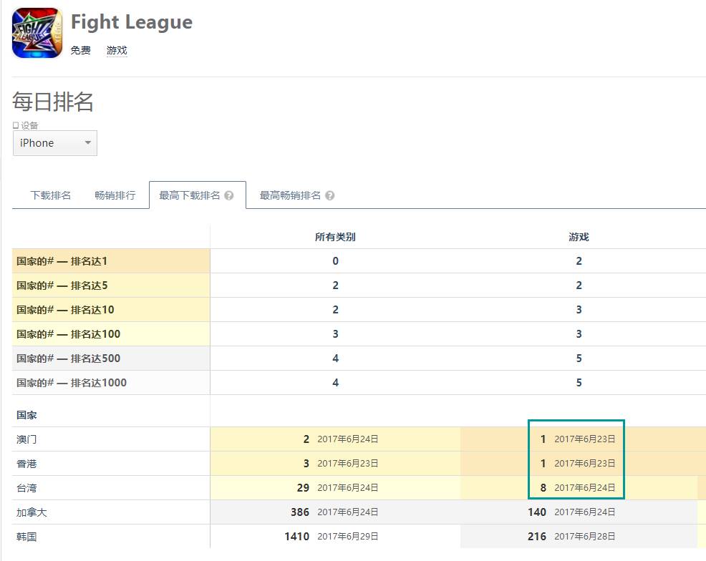Image resolution: width=706 pixels, height=561 pixels.
Task: Open the 最高畅销排名 tab
Action: click(x=290, y=195)
